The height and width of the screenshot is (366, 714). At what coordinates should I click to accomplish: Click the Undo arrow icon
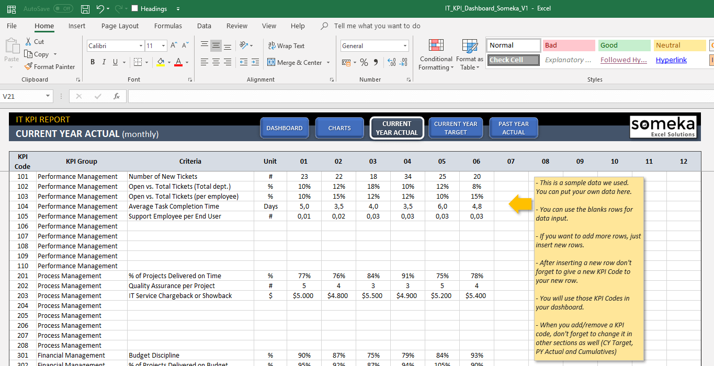coord(100,8)
